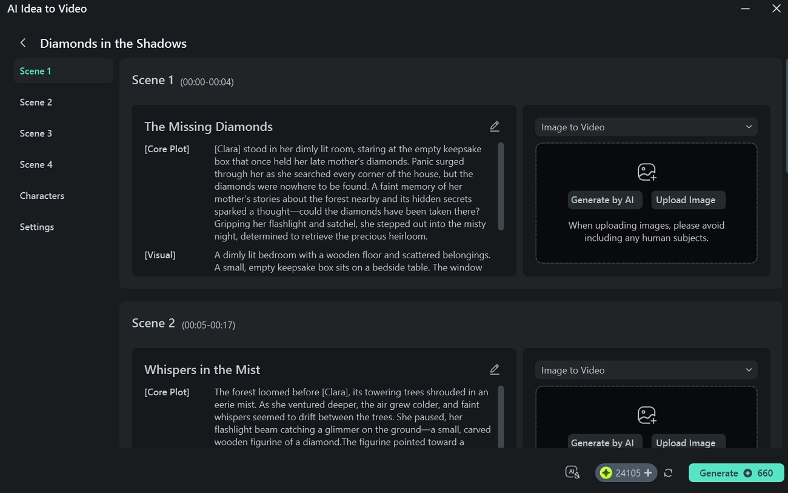
Task: Click the add image icon in Scene 1
Action: click(x=646, y=172)
